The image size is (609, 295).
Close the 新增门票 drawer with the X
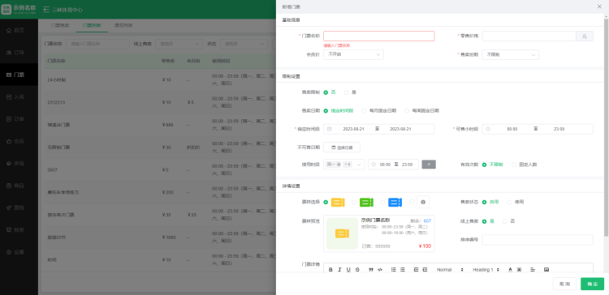[598, 6]
